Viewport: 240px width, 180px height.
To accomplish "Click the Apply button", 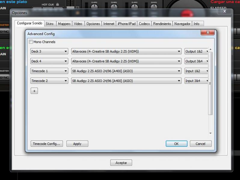I will coord(77,144).
